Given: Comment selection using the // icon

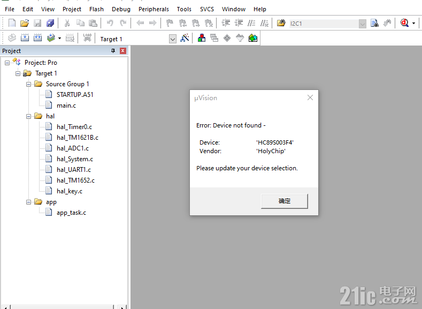Looking at the screenshot, I should pos(251,23).
